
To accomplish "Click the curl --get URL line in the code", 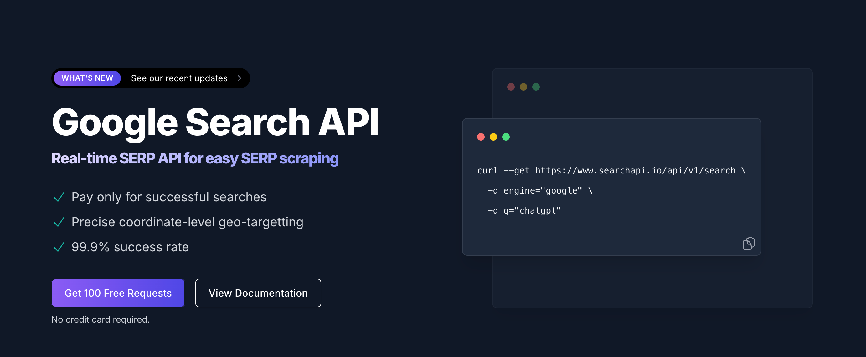I will point(611,171).
